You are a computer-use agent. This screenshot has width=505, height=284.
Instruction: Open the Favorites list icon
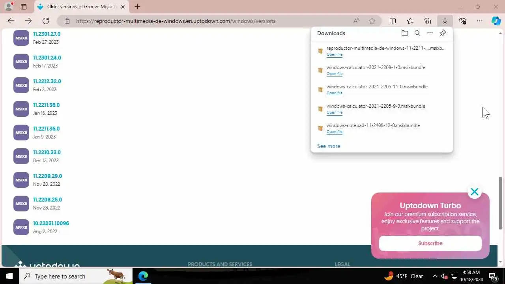click(410, 21)
